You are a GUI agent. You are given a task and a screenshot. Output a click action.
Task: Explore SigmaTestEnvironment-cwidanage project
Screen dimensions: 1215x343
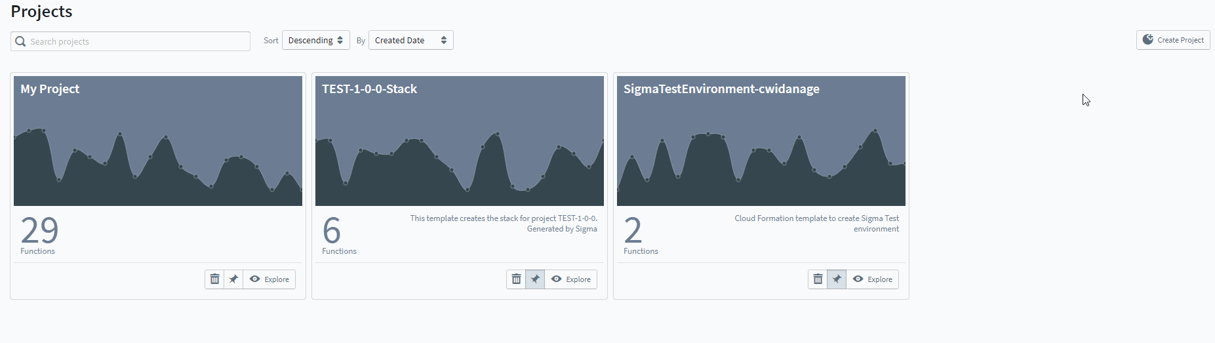click(873, 279)
